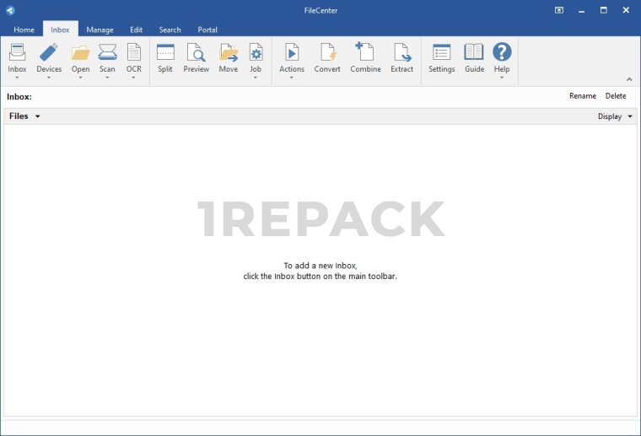Expand the Actions dropdown in ribbon
Image resolution: width=641 pixels, height=436 pixels.
[291, 78]
